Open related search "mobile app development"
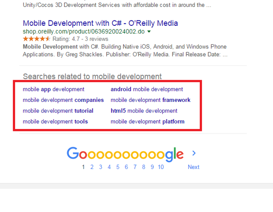This screenshot has width=273, height=212. point(54,89)
